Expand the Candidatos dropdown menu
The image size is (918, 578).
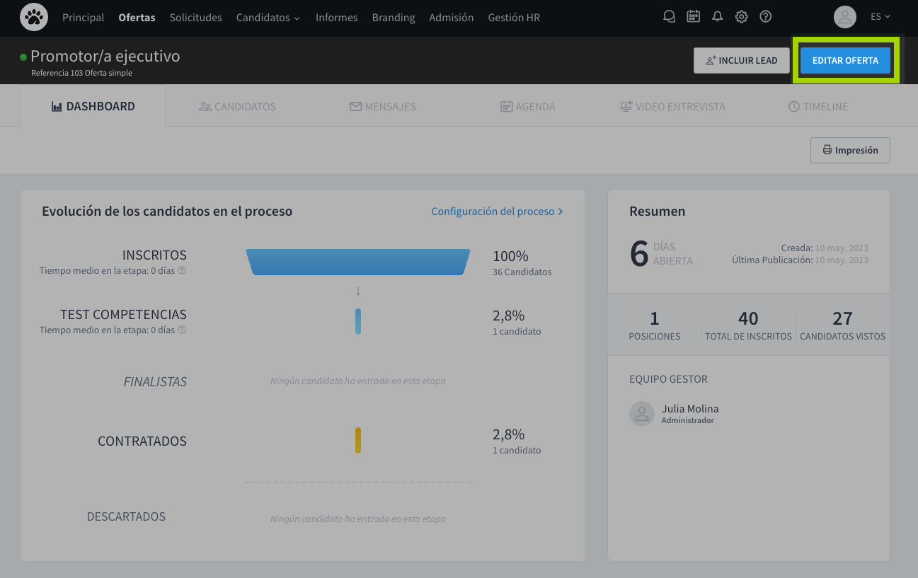pyautogui.click(x=268, y=18)
